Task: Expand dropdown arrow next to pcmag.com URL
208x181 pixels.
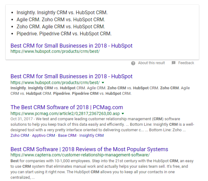Action: click(123, 114)
